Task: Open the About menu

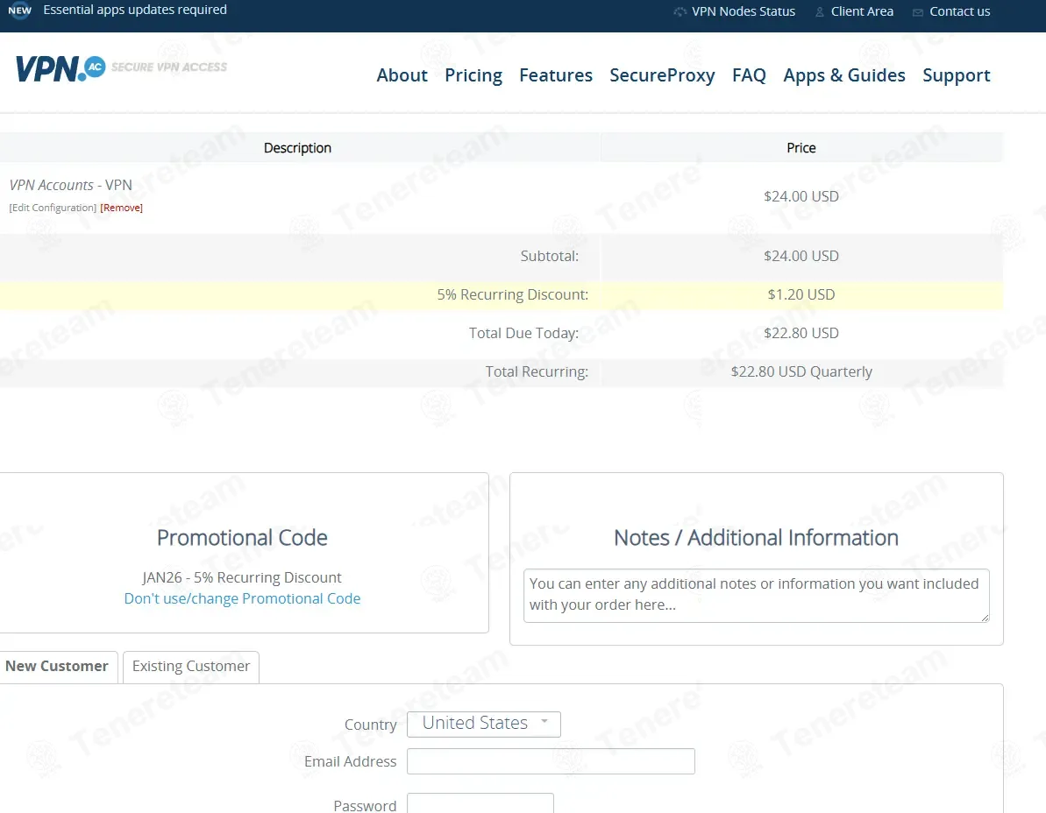Action: pos(402,75)
